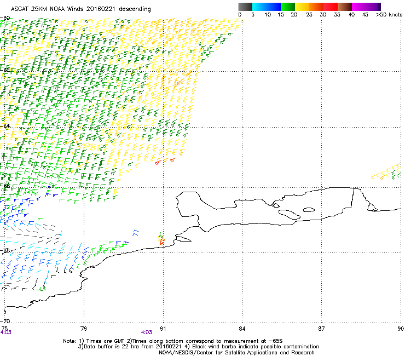Click the longitude label '81' on bottom axis
Viewport: 405px width, 356px height.
163,329
